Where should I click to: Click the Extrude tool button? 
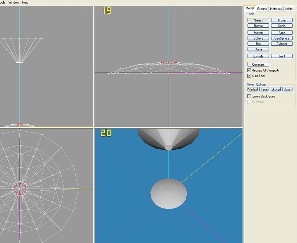tap(258, 56)
